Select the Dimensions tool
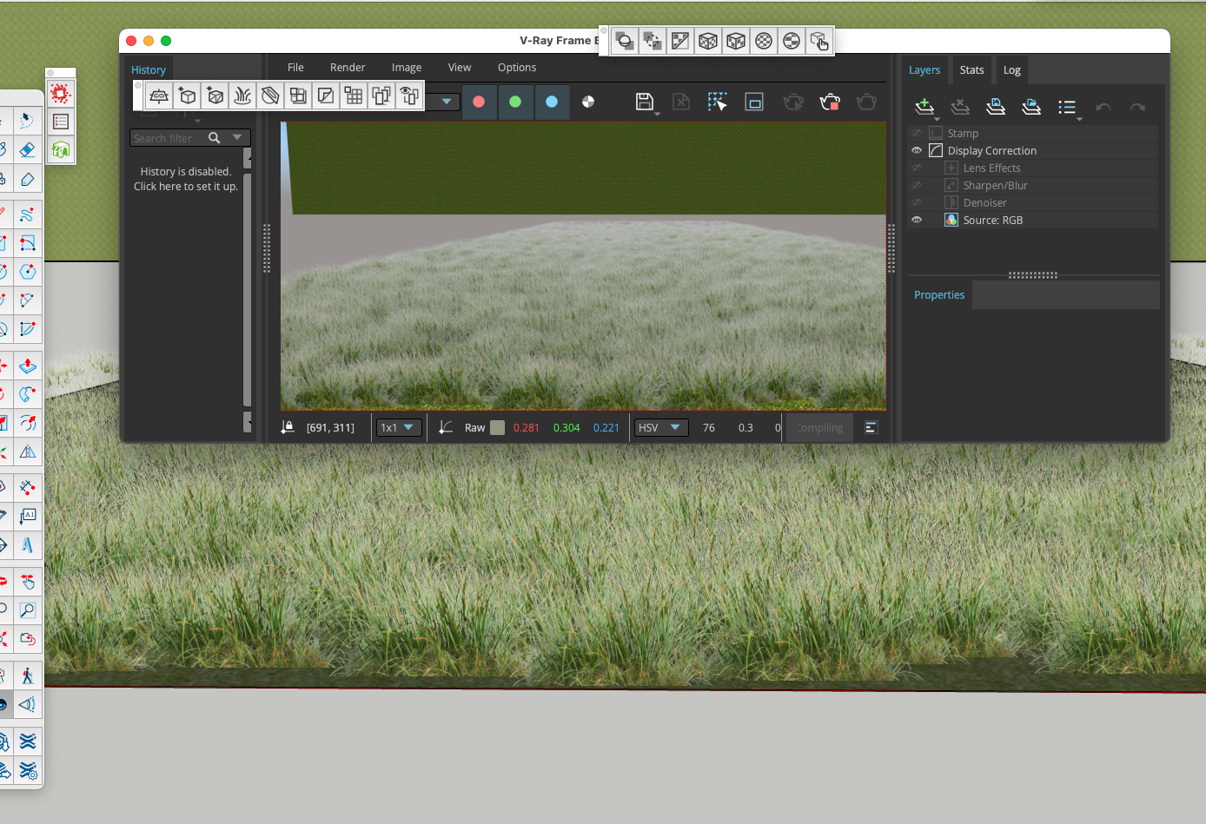Screen dimensions: 1206x824 click(28, 487)
